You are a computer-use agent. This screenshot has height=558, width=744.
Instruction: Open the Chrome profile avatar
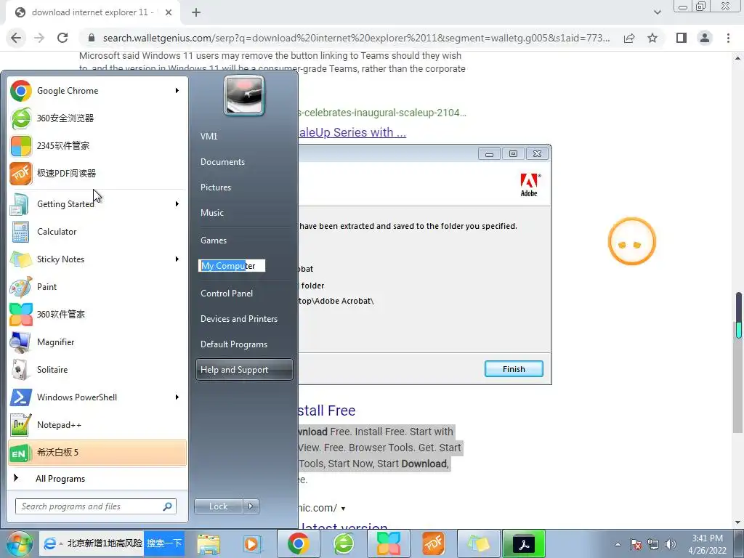tap(705, 38)
